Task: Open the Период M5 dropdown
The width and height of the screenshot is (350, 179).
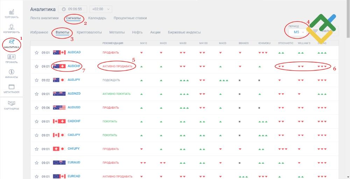Action: (x=299, y=32)
